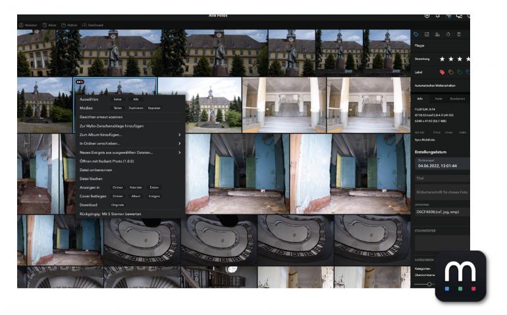
Task: Open the Dashboard view
Action: [x=93, y=25]
